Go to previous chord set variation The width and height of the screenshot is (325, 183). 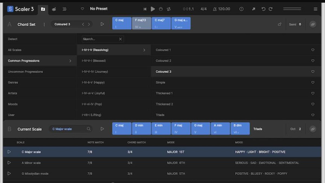pyautogui.click(x=83, y=24)
